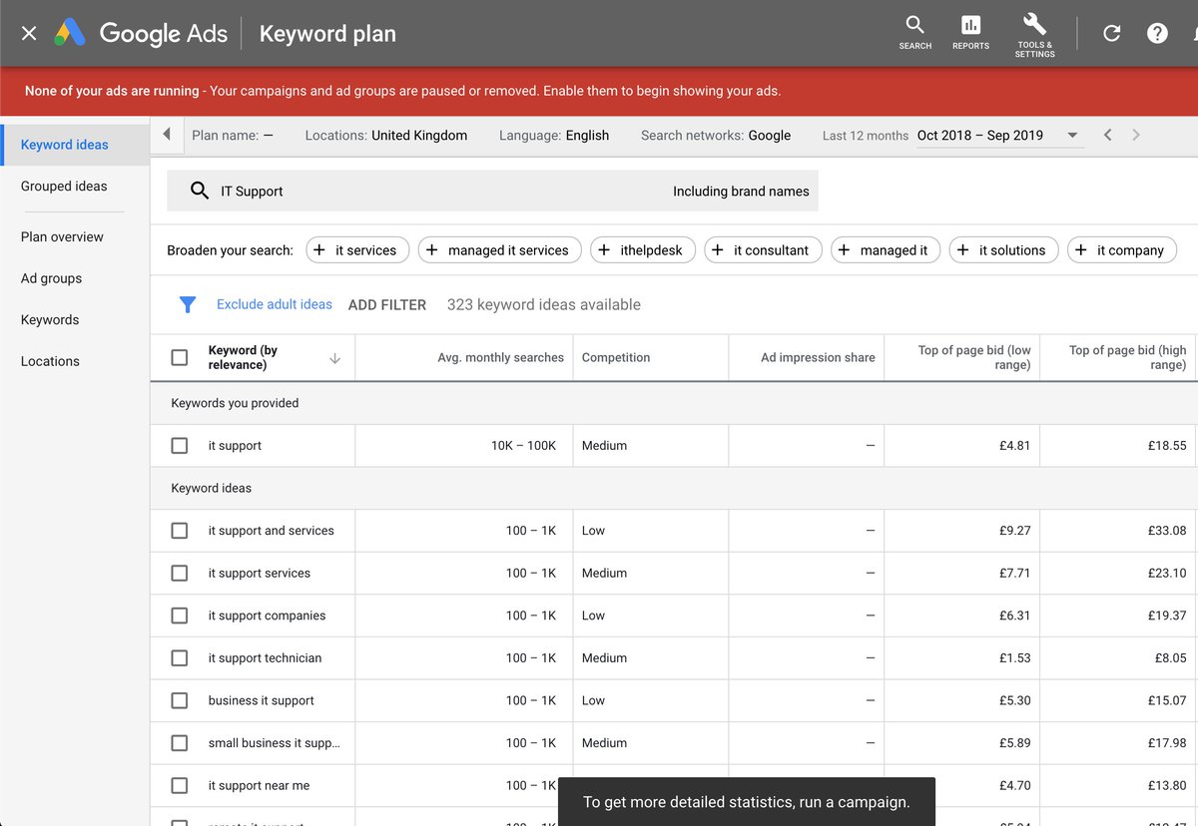Click the 'it support technician' keyword
This screenshot has height=826, width=1198.
point(265,658)
